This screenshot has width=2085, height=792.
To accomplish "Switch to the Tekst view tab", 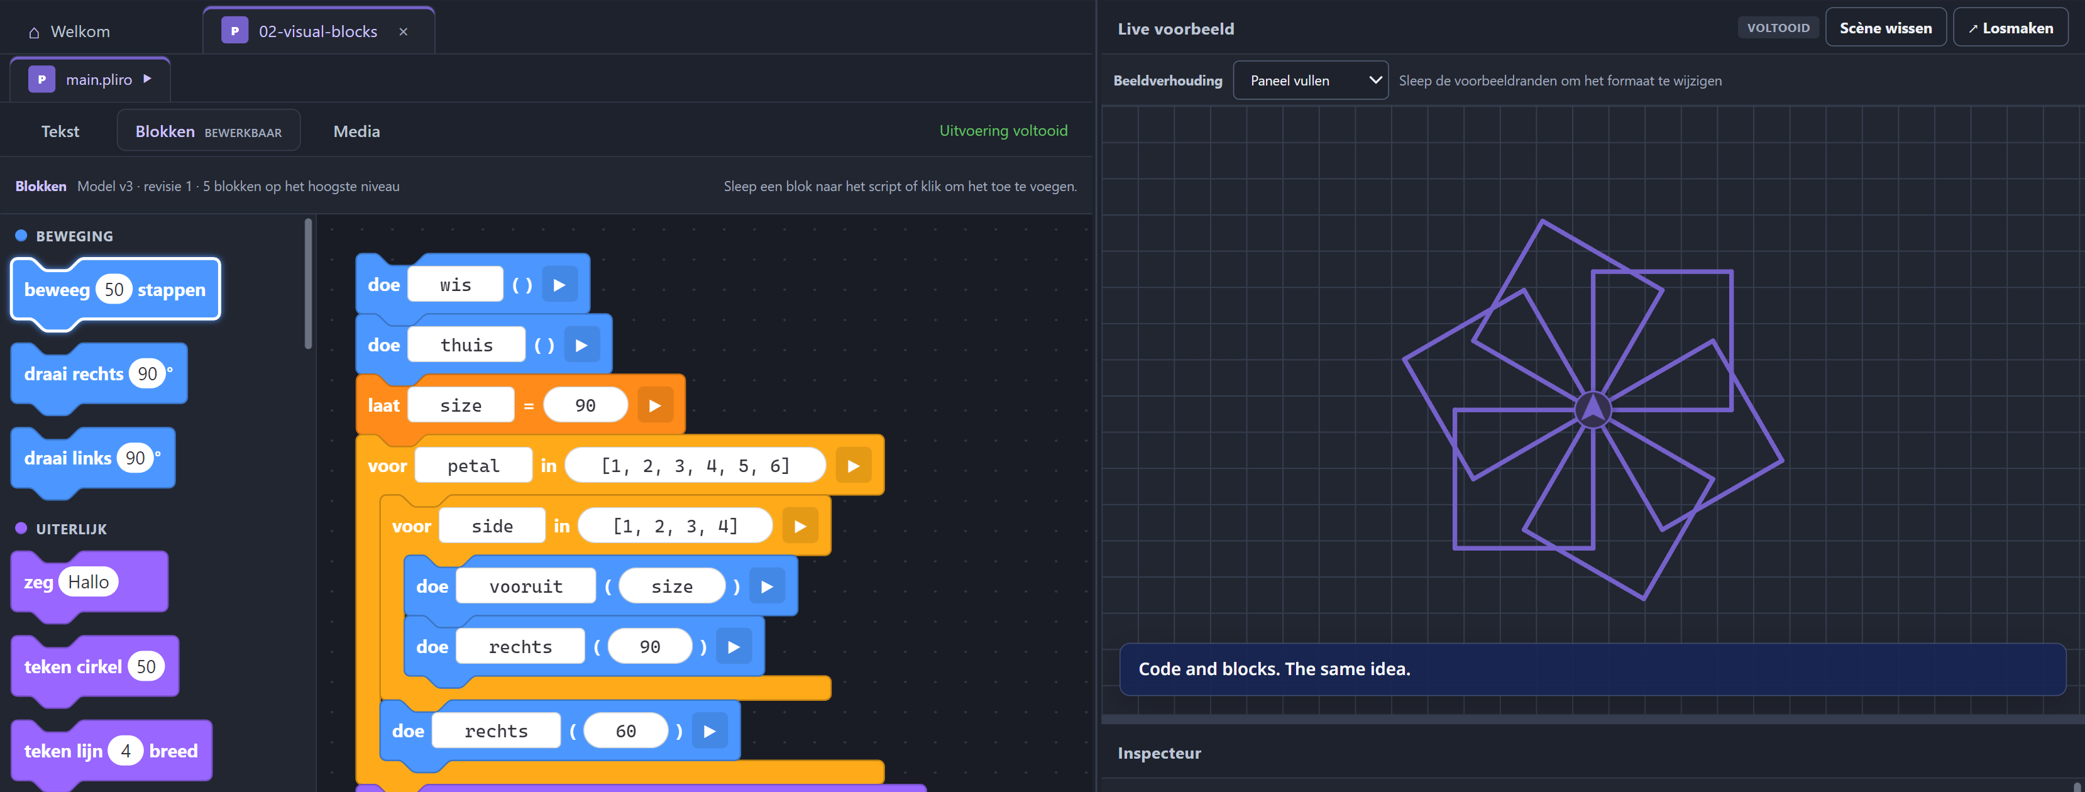I will (x=60, y=131).
